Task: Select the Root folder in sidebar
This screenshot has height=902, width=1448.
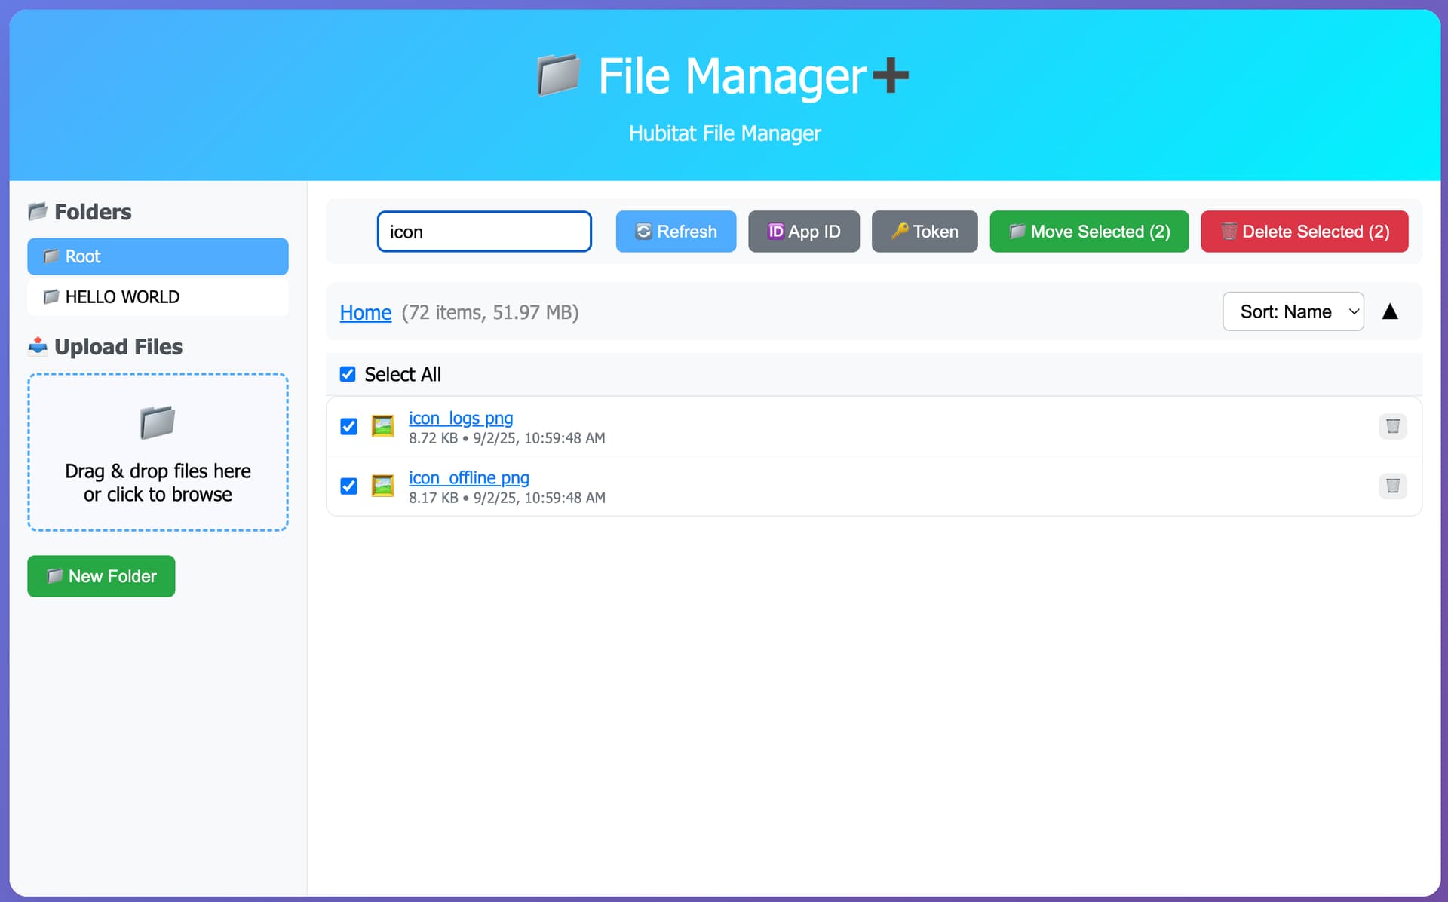Action: pyautogui.click(x=158, y=256)
